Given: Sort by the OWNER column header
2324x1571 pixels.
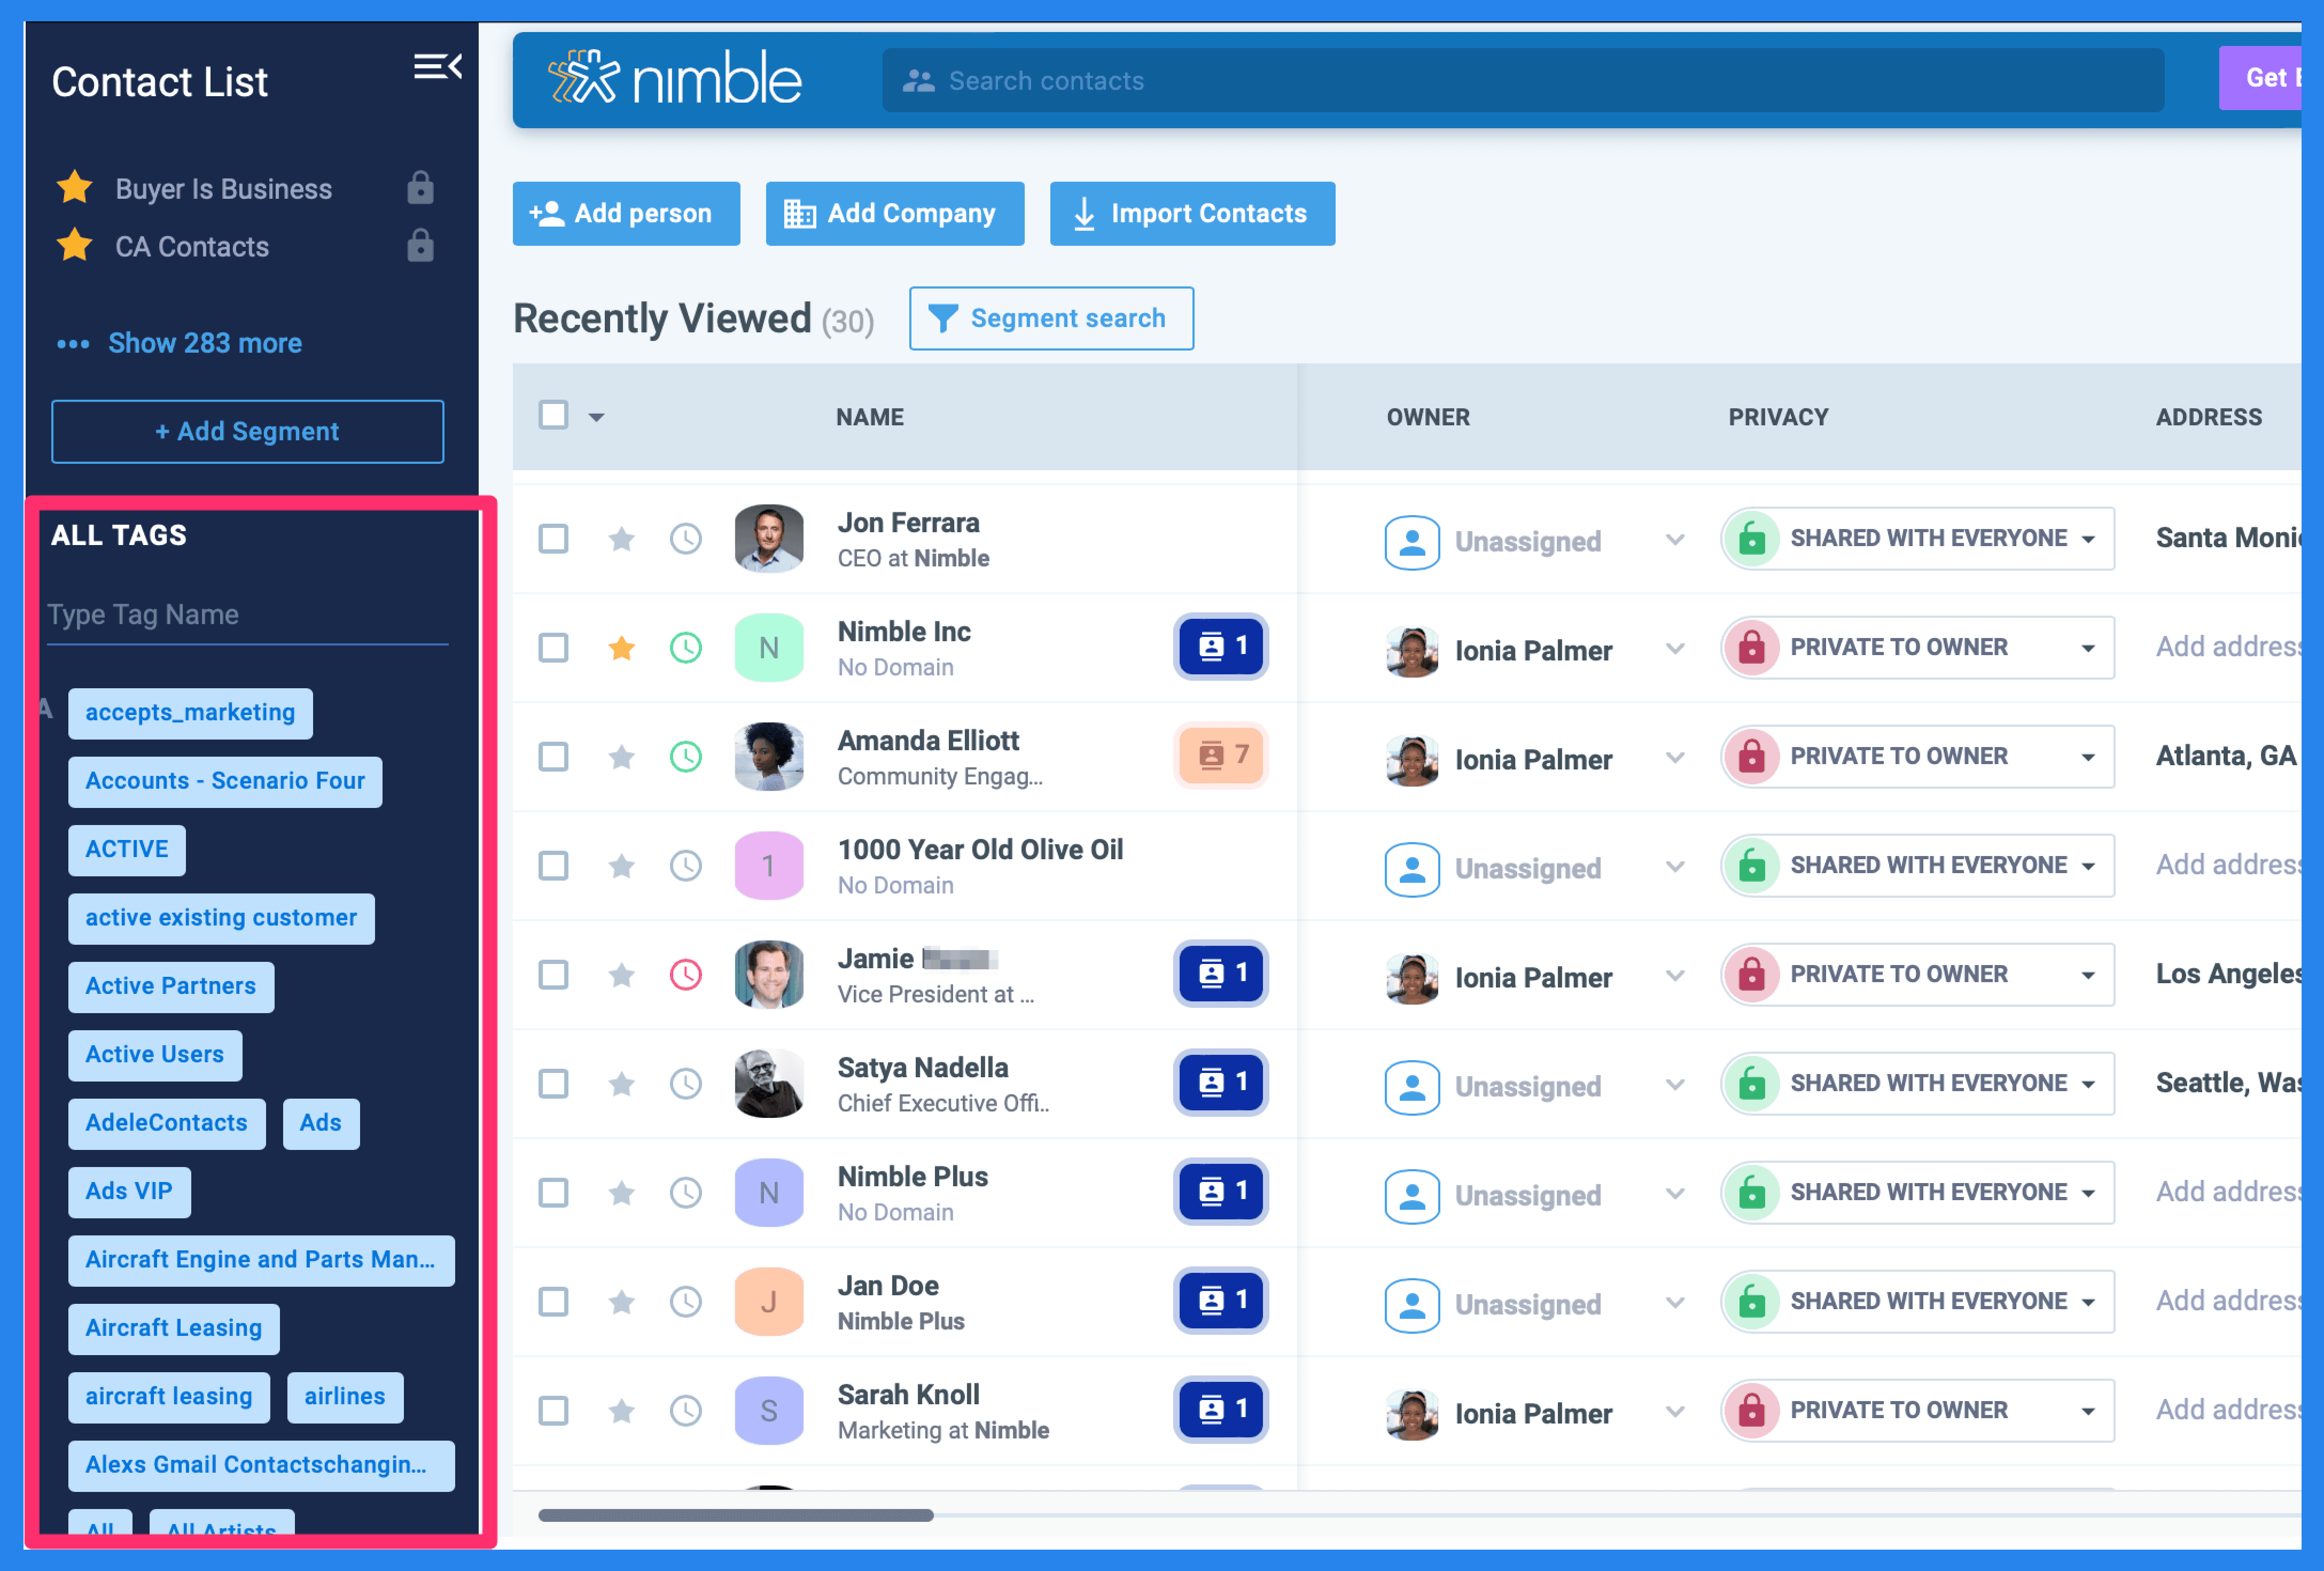Looking at the screenshot, I should click(1427, 418).
